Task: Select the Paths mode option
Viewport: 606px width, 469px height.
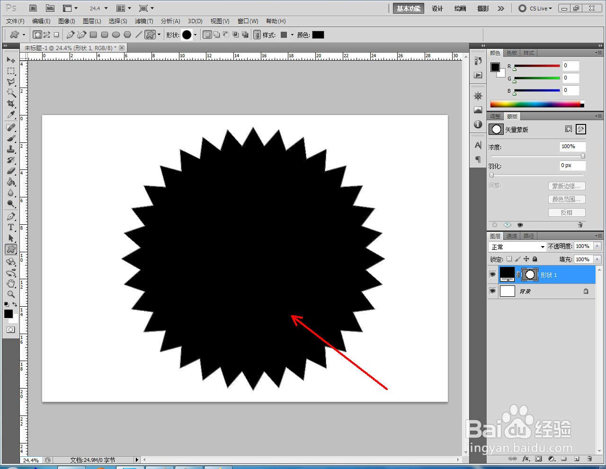Action: (47, 35)
